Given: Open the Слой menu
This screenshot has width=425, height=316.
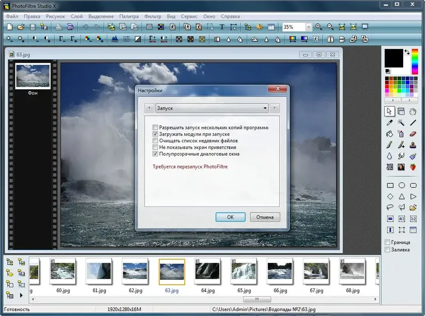Looking at the screenshot, I should tap(76, 16).
